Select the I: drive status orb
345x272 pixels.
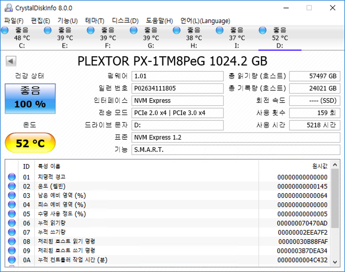(220, 30)
